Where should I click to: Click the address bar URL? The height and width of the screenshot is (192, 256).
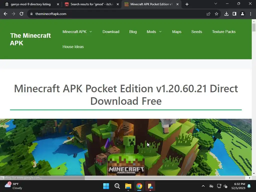coord(51,14)
